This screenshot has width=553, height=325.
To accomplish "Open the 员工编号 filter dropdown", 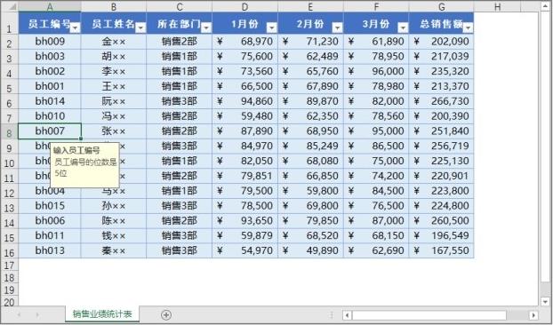I will click(75, 28).
